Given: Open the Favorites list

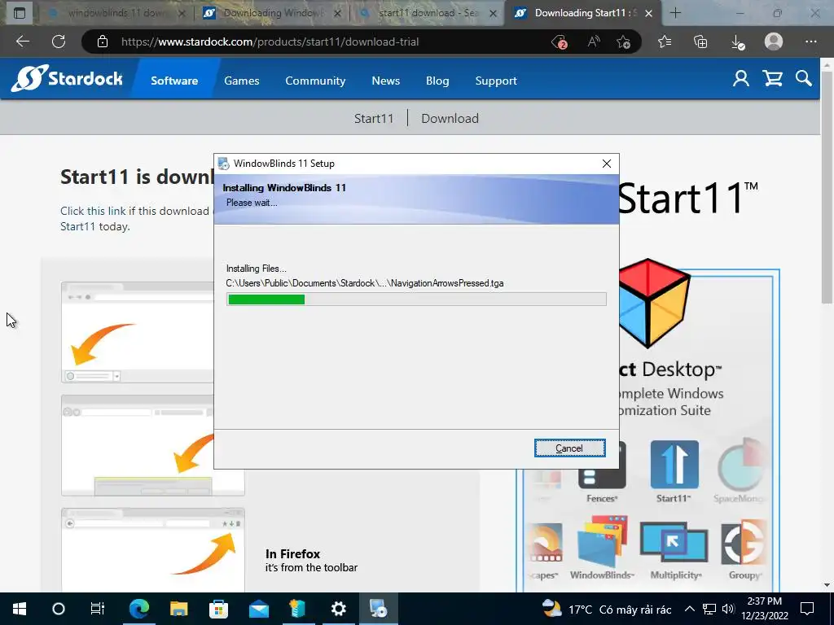Looking at the screenshot, I should click(665, 42).
